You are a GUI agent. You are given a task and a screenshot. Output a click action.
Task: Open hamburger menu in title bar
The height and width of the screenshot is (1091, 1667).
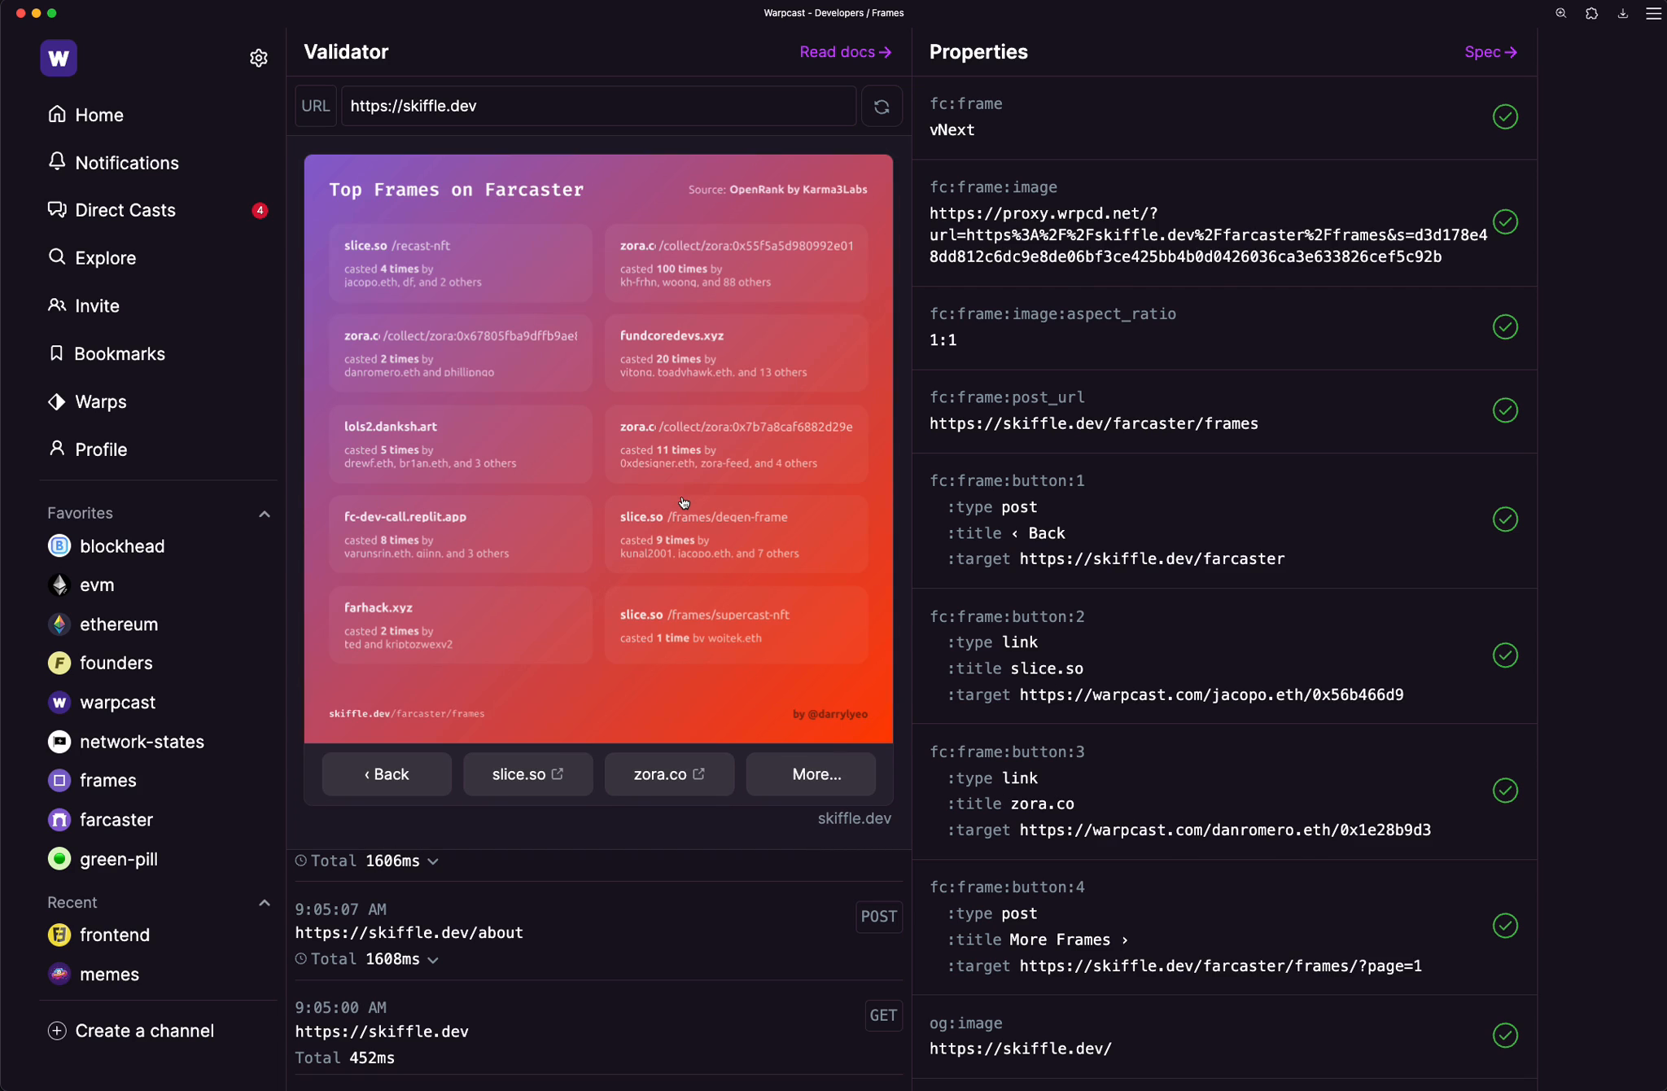click(1653, 13)
